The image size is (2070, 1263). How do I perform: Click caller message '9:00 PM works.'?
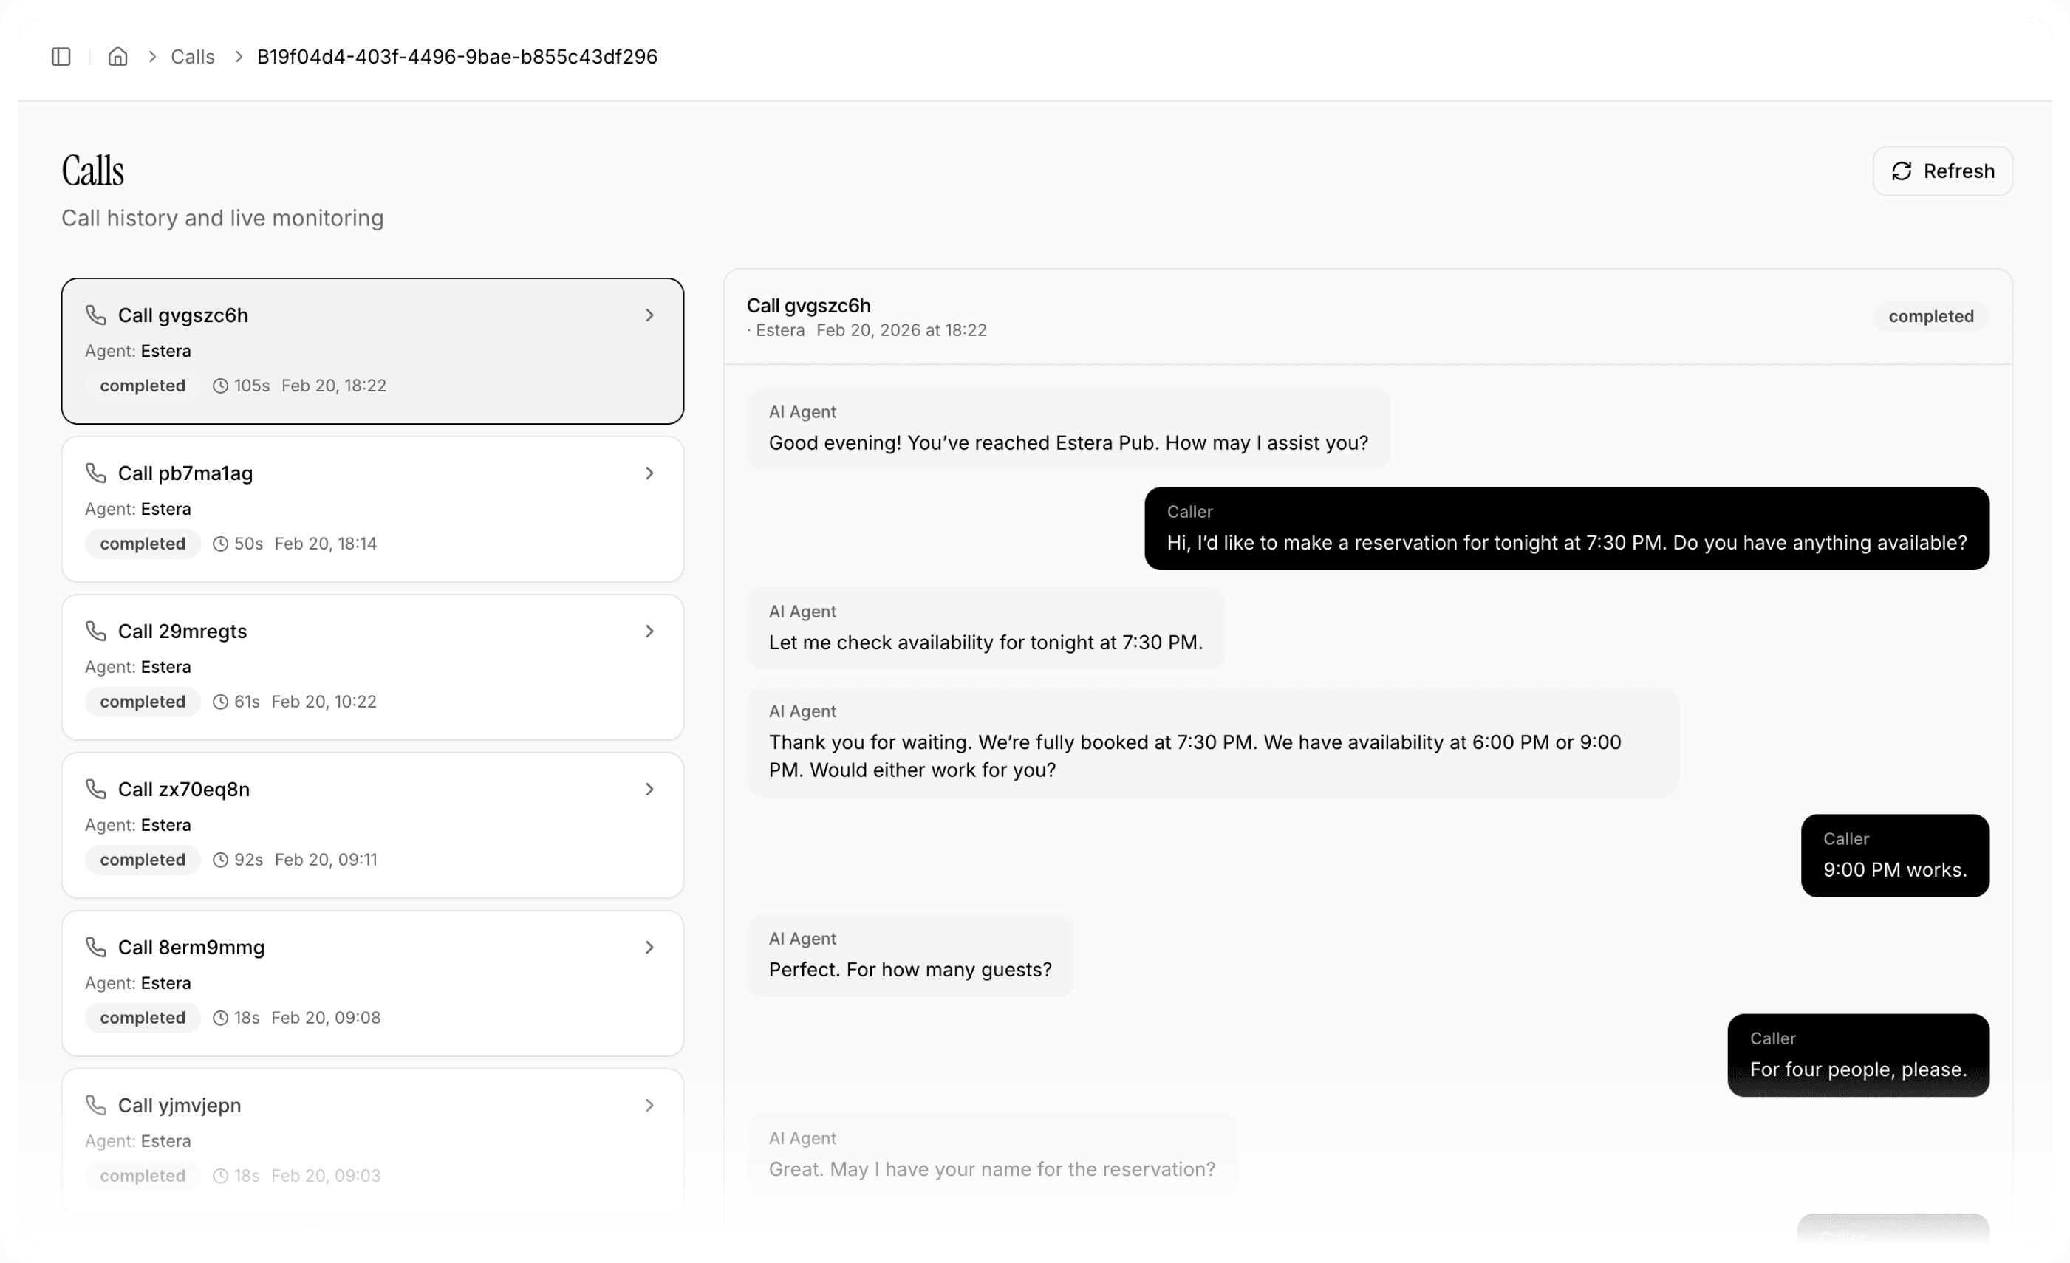point(1894,869)
